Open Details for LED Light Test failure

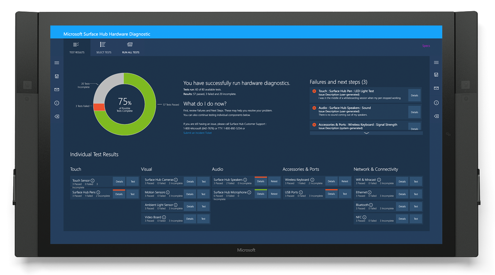pos(414,95)
